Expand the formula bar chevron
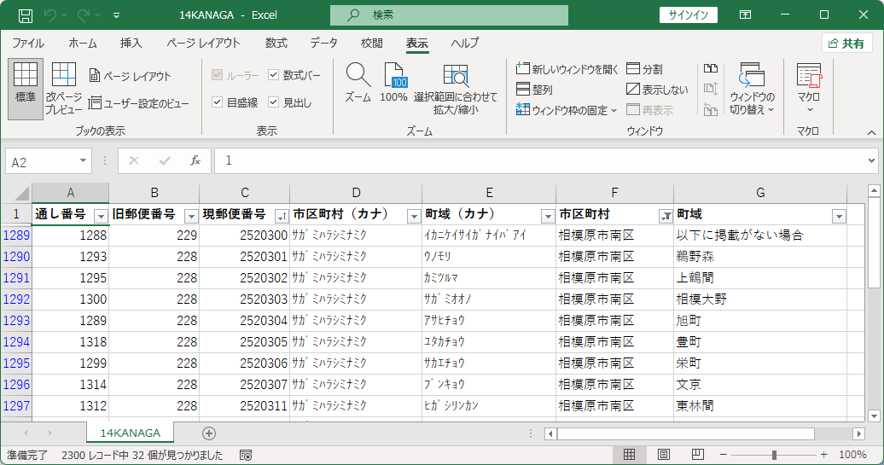 tap(871, 161)
